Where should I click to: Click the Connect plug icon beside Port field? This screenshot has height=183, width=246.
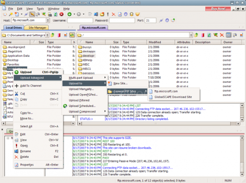161,20
